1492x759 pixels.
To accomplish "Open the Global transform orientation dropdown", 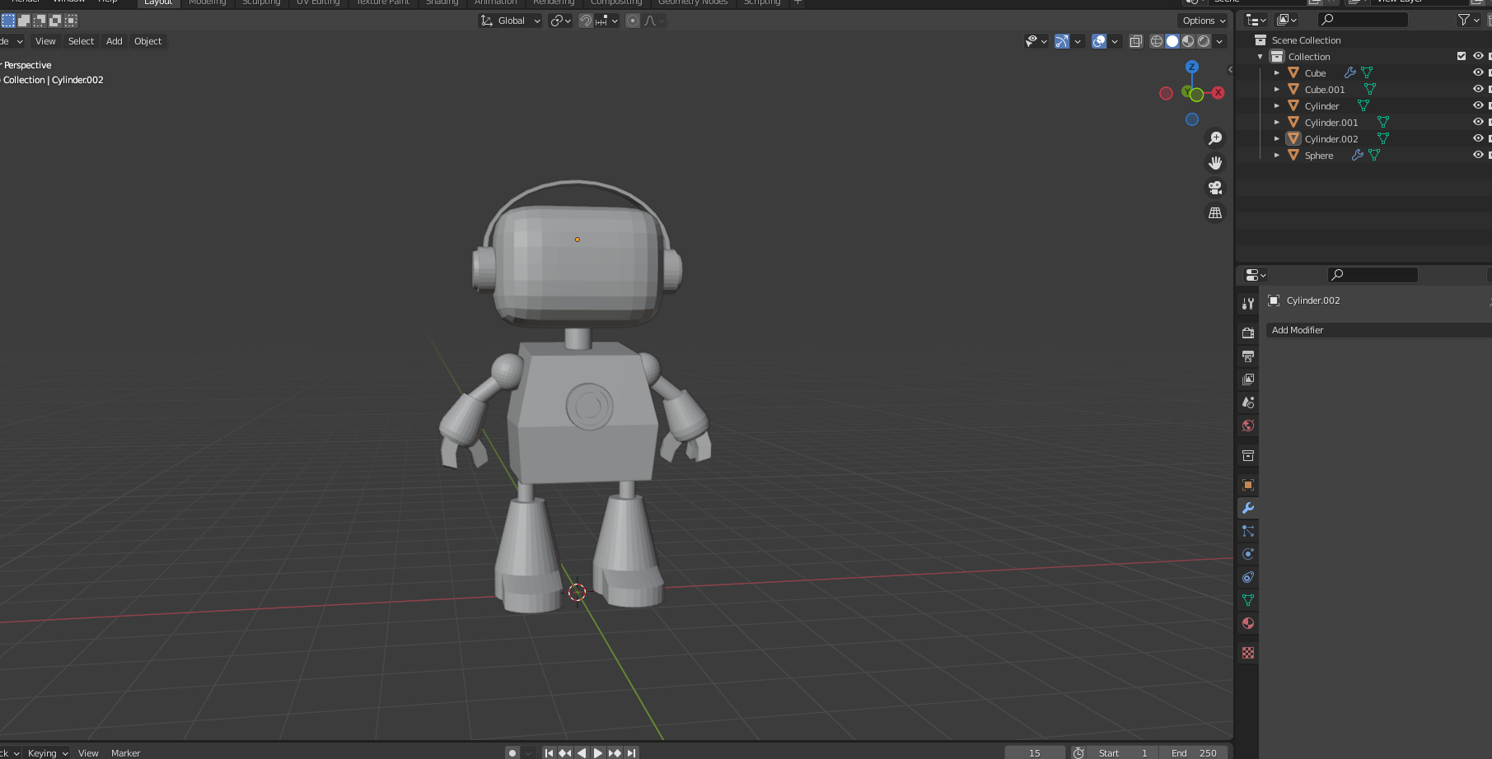I will tap(511, 21).
